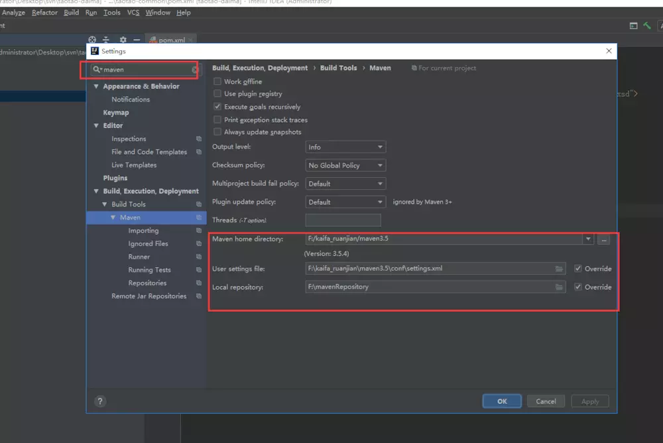Click the Apply button
This screenshot has width=663, height=443.
tap(590, 401)
